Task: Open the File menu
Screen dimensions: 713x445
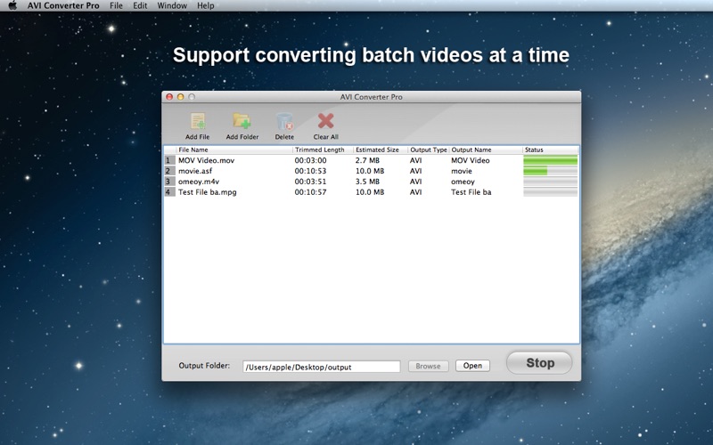Action: pos(116,5)
